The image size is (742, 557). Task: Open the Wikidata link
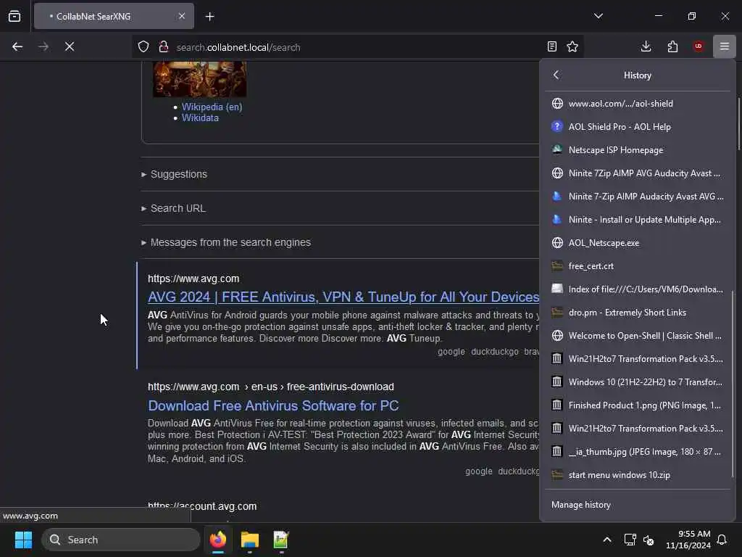(200, 118)
